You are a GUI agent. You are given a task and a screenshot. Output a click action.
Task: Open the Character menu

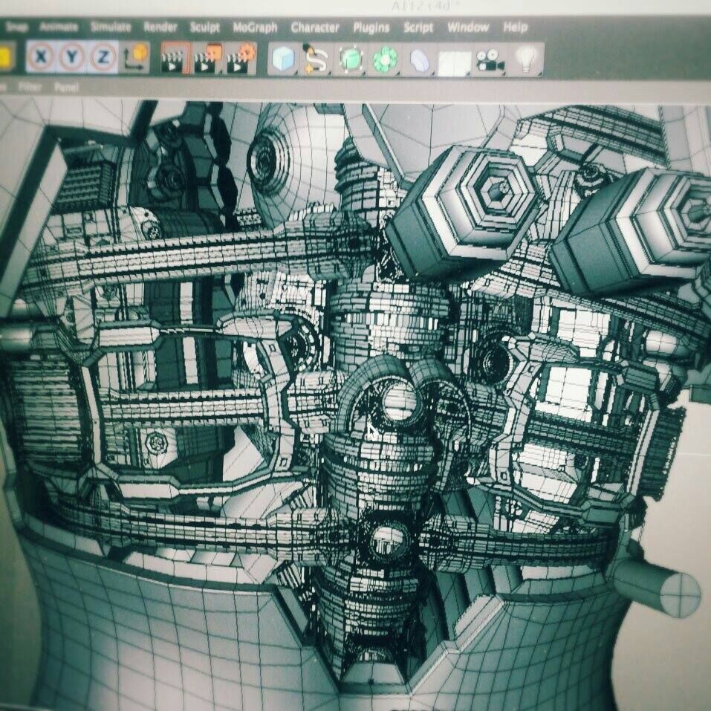point(315,27)
